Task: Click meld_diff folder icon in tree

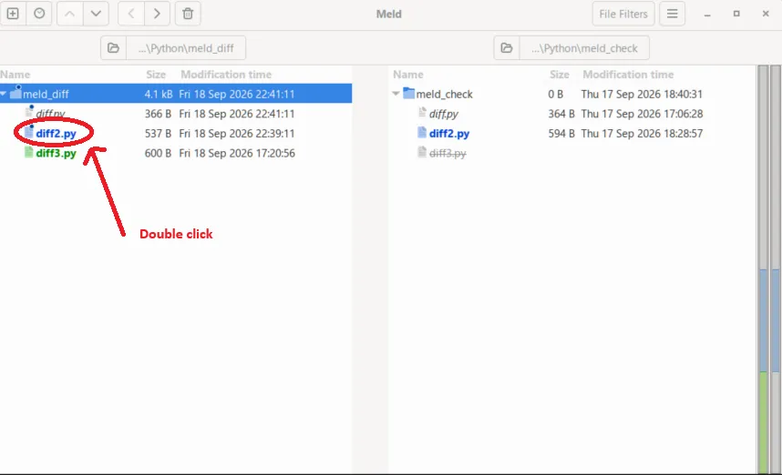Action: coord(15,93)
